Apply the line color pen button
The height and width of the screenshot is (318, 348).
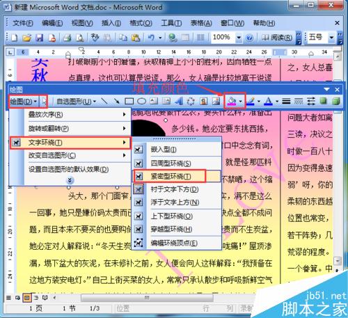(x=251, y=101)
